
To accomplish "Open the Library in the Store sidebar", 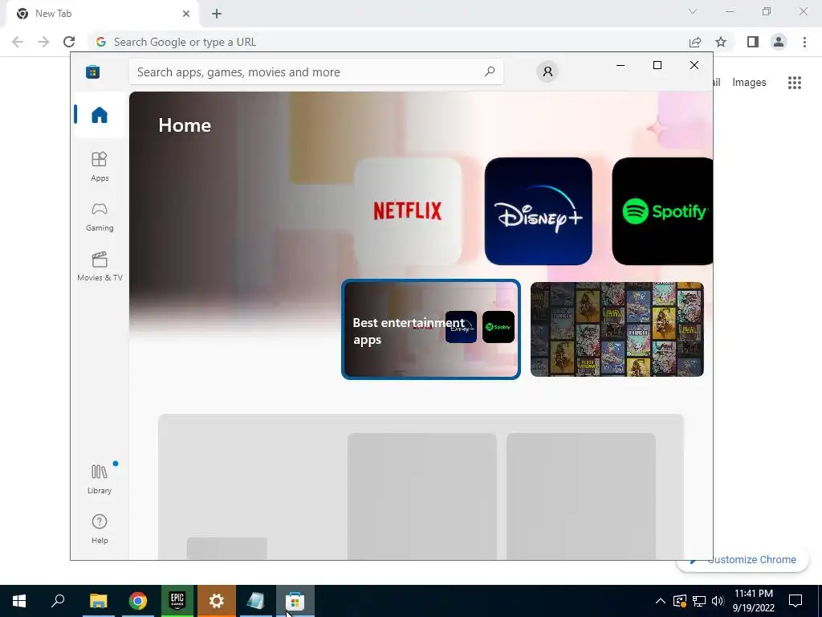I will coord(99,479).
